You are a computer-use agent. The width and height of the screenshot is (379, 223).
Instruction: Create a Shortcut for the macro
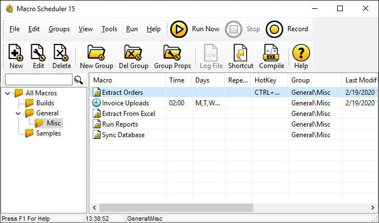[241, 53]
